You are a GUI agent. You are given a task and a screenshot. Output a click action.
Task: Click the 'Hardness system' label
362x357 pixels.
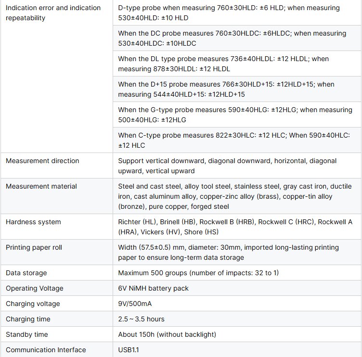pos(33,222)
